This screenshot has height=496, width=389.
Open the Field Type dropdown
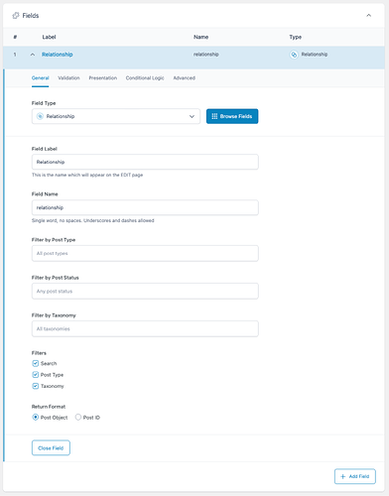coord(116,116)
